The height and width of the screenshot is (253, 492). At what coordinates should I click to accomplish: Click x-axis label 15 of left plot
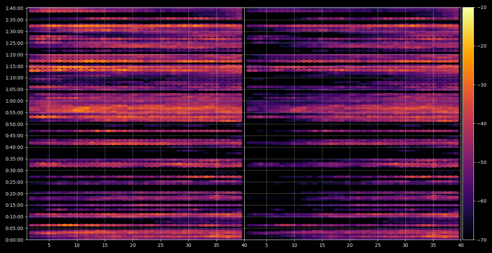pyautogui.click(x=105, y=245)
